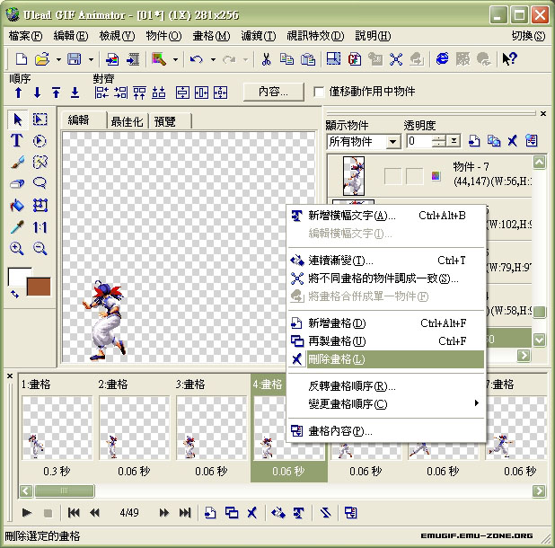The height and width of the screenshot is (548, 555).
Task: Choose 刪除畫格(L) from context menu
Action: (x=386, y=359)
